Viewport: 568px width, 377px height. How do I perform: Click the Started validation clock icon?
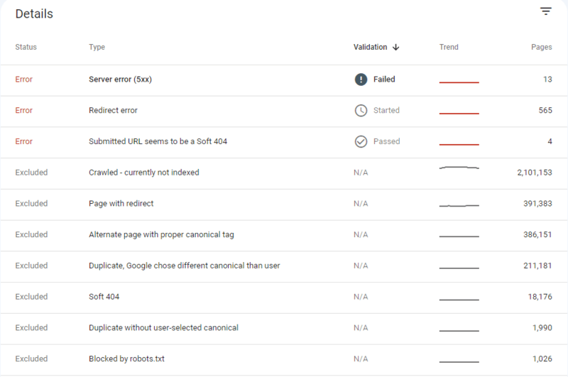pos(361,111)
